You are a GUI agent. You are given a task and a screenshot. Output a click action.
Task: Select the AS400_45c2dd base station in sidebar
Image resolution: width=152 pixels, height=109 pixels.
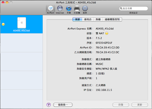22,24
